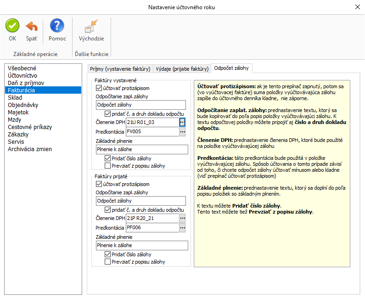Select Účtovníctvo in the category list
This screenshot has height=299, width=365.
43,75
